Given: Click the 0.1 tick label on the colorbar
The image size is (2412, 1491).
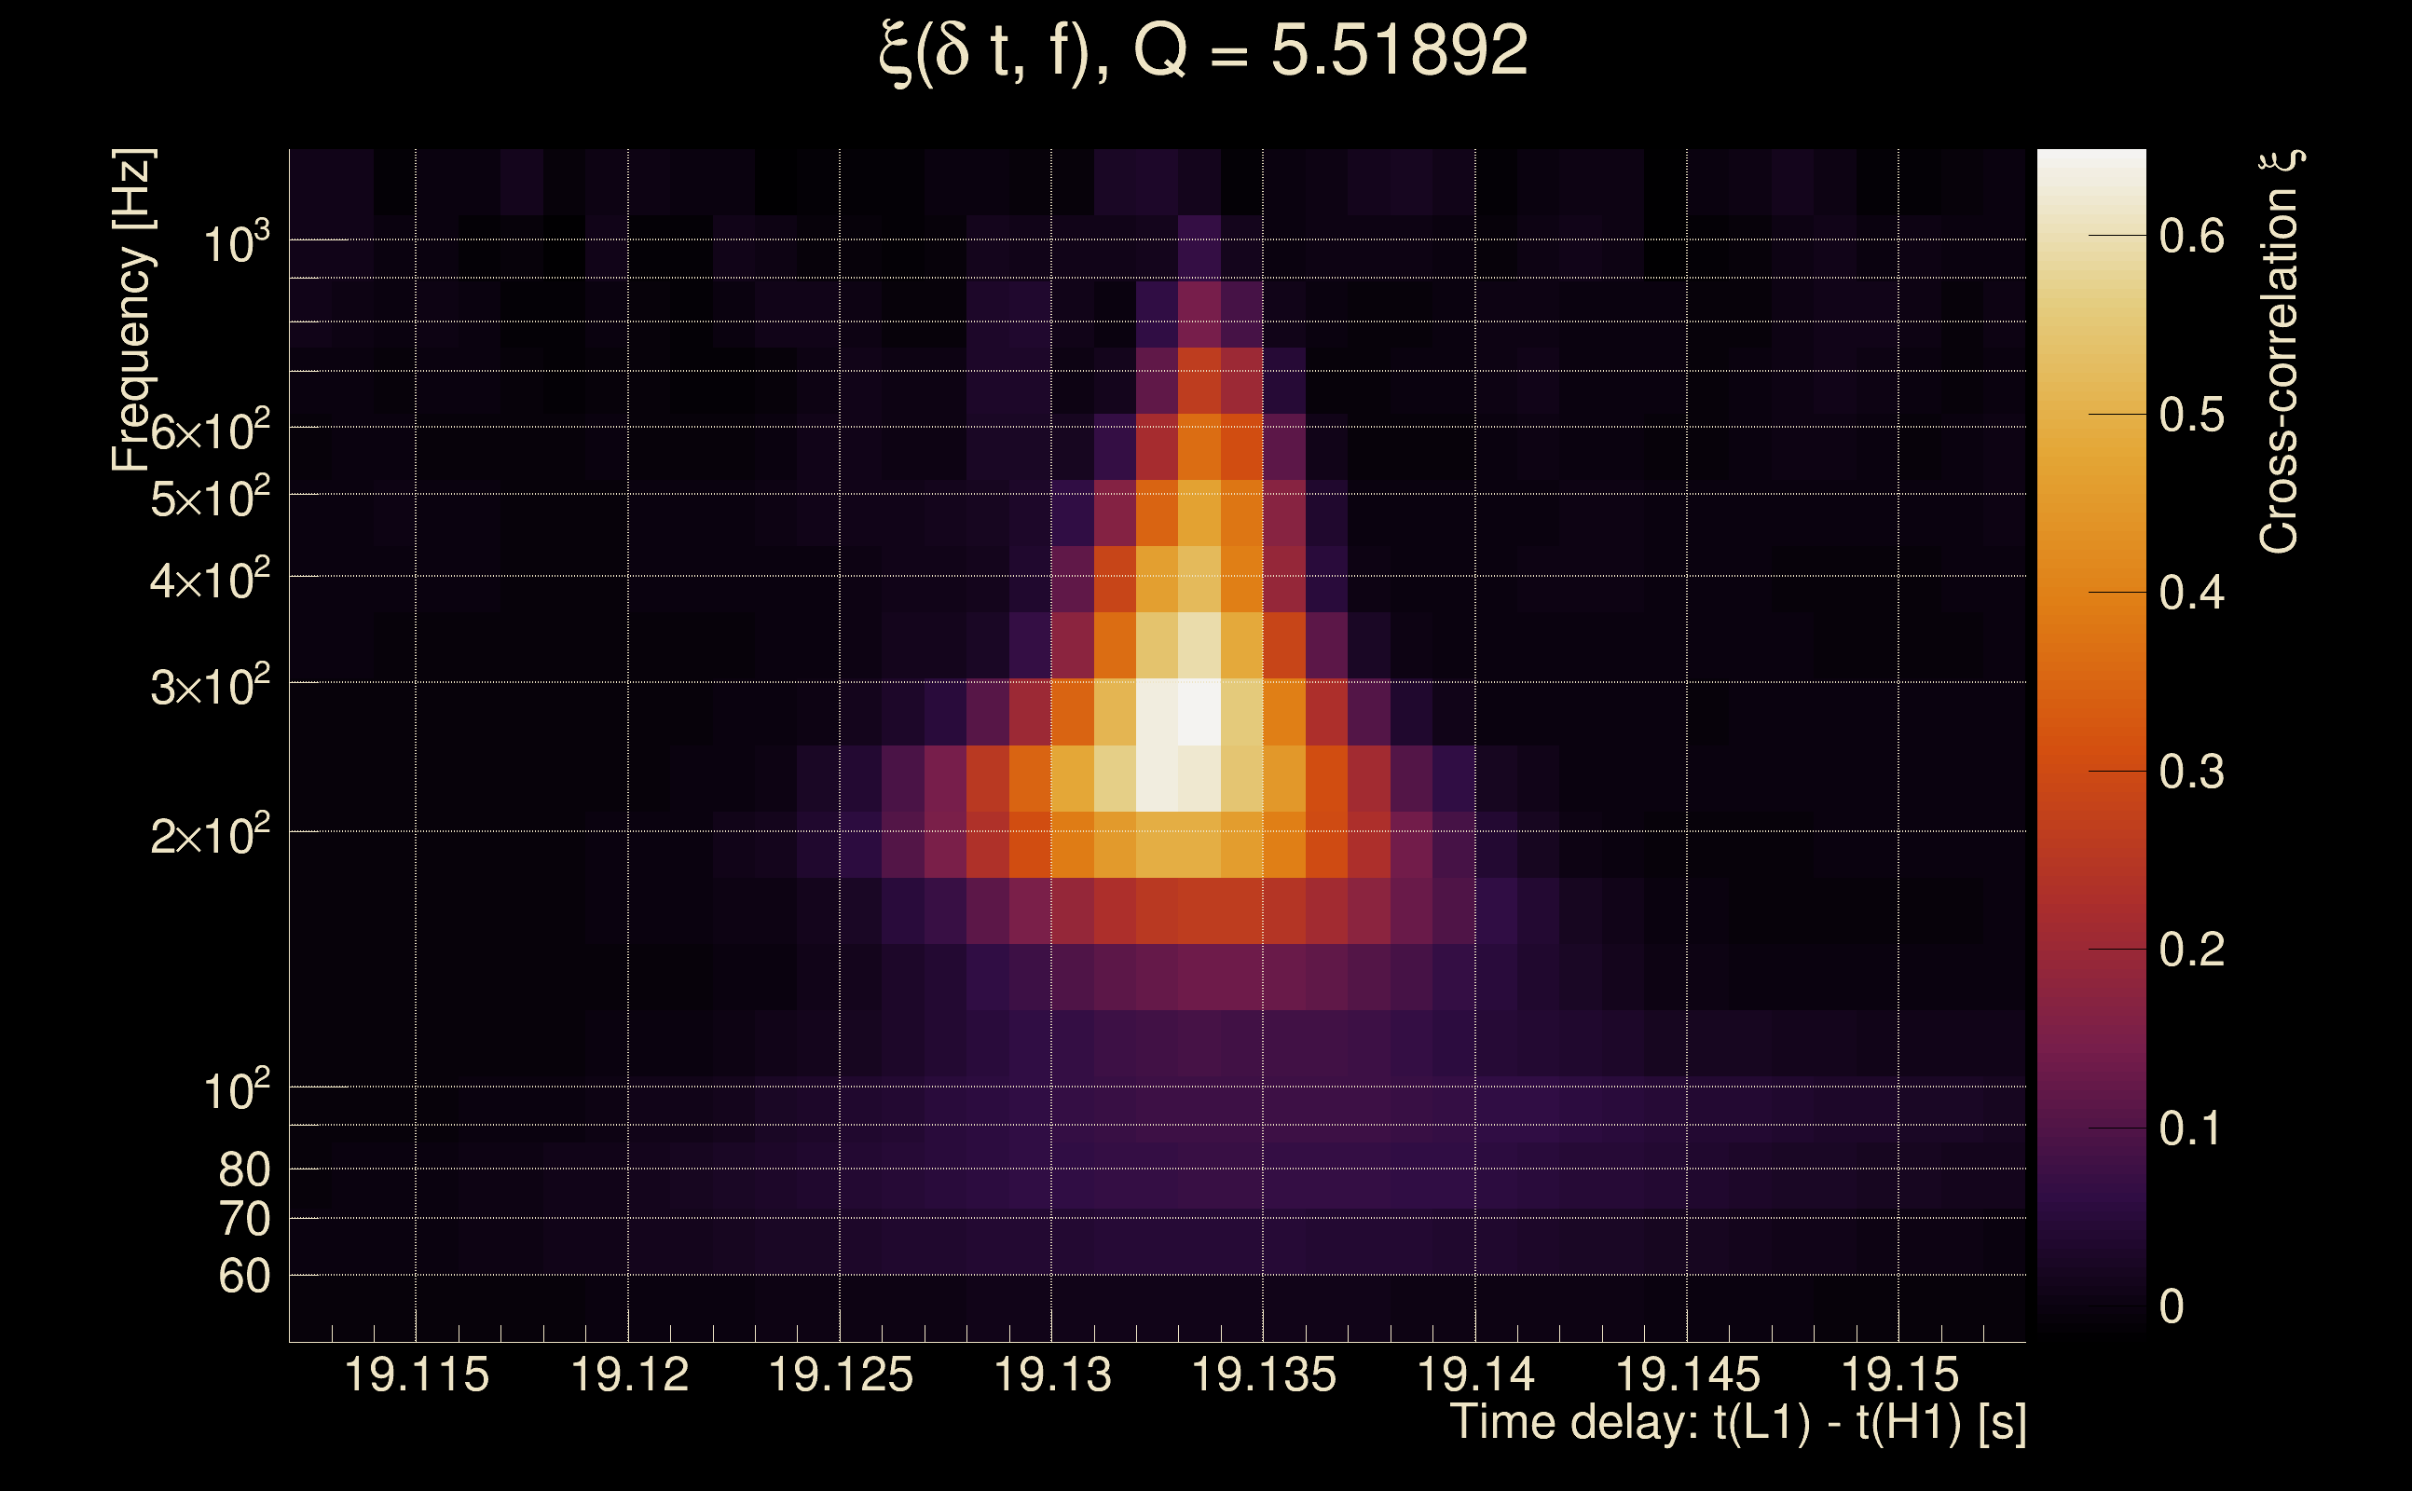Looking at the screenshot, I should [2191, 1129].
